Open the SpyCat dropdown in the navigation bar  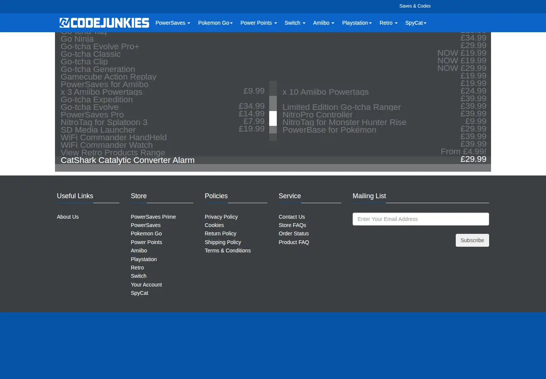tap(416, 23)
